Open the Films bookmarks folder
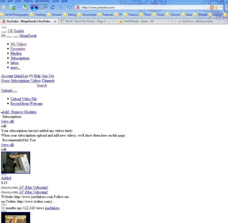This screenshot has height=223, width=228. tap(146, 15)
